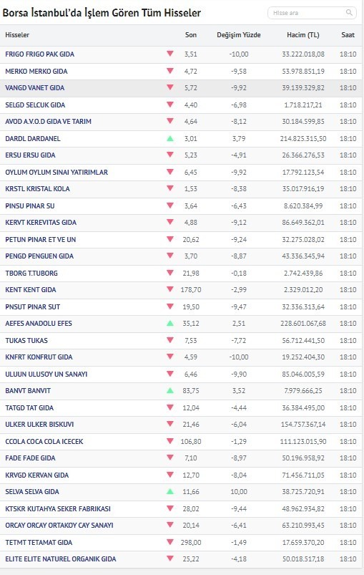Image resolution: width=364 pixels, height=575 pixels.
Task: Open SELVA SELVA GIDA stock link
Action: pyautogui.click(x=32, y=492)
